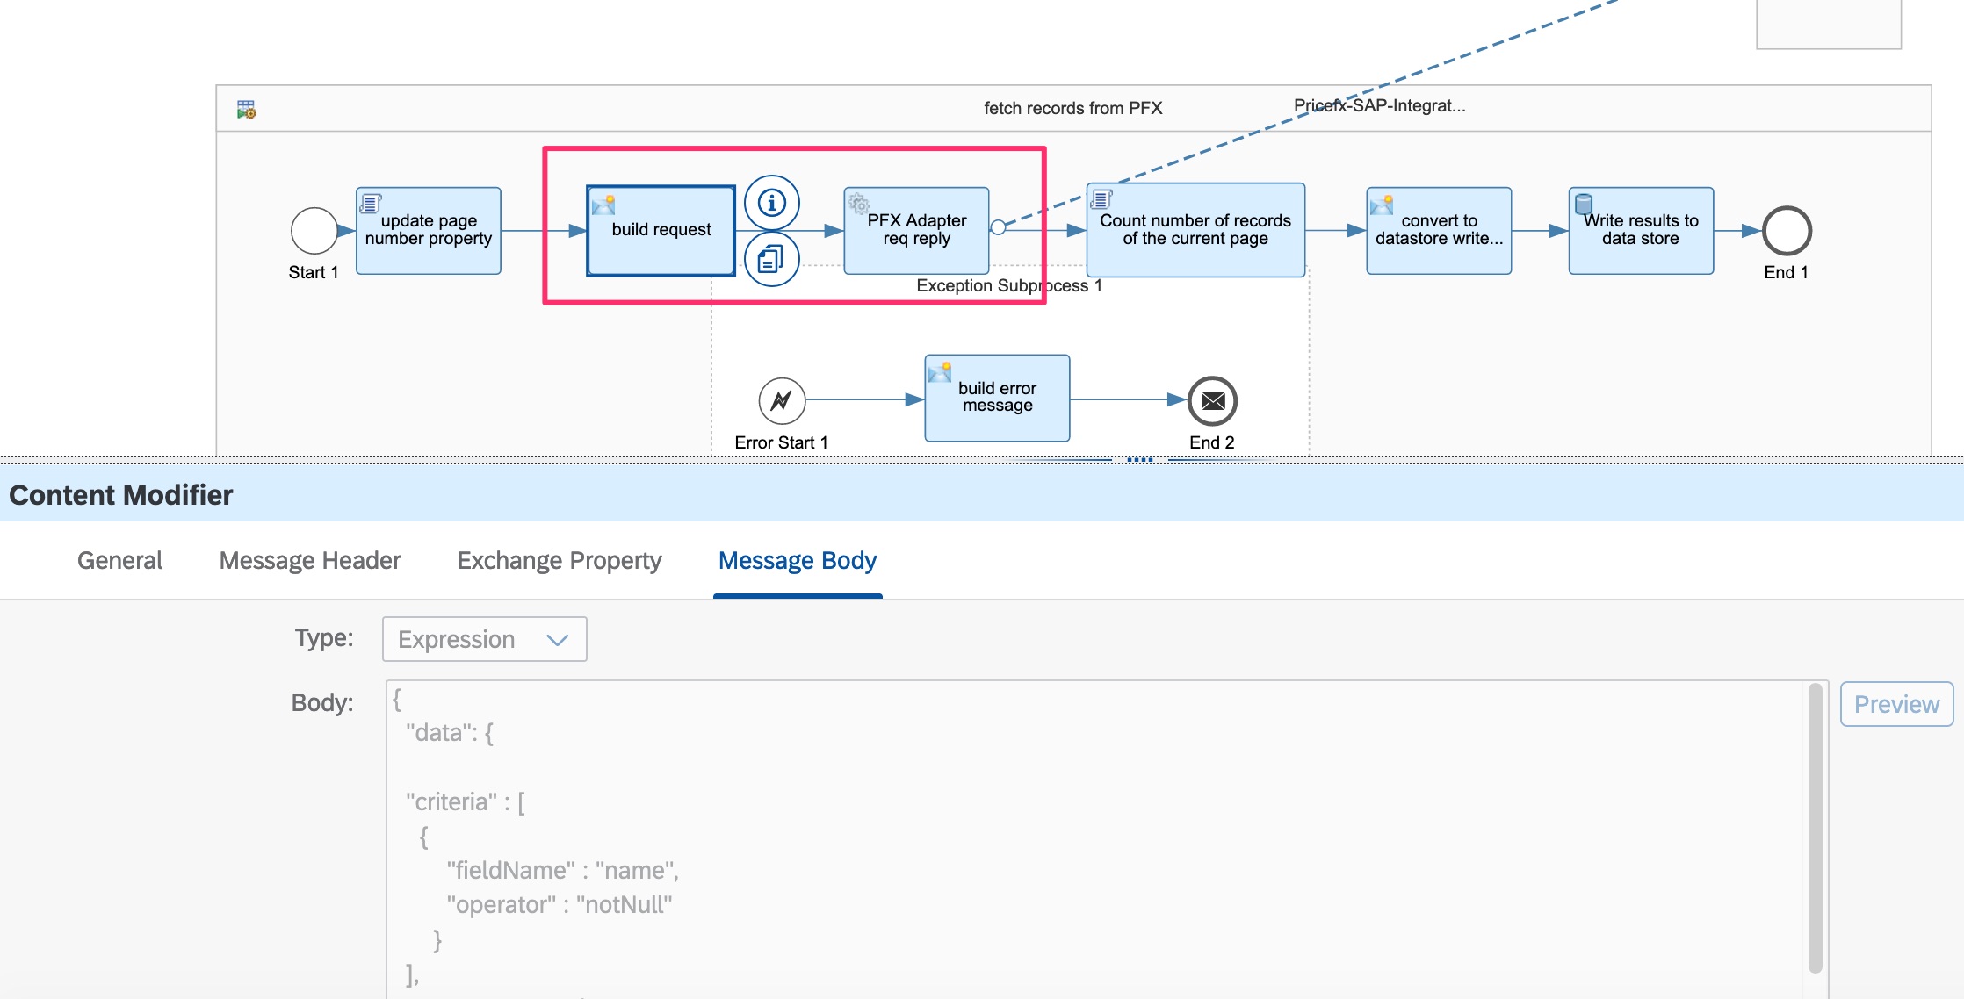Image resolution: width=1964 pixels, height=999 pixels.
Task: Click the Write results to data store step
Action: pyautogui.click(x=1640, y=231)
